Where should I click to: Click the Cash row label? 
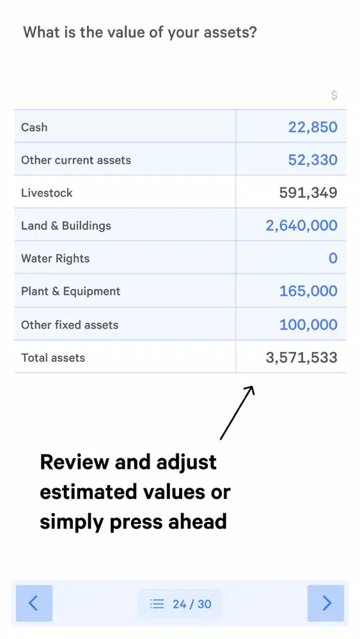click(x=35, y=127)
